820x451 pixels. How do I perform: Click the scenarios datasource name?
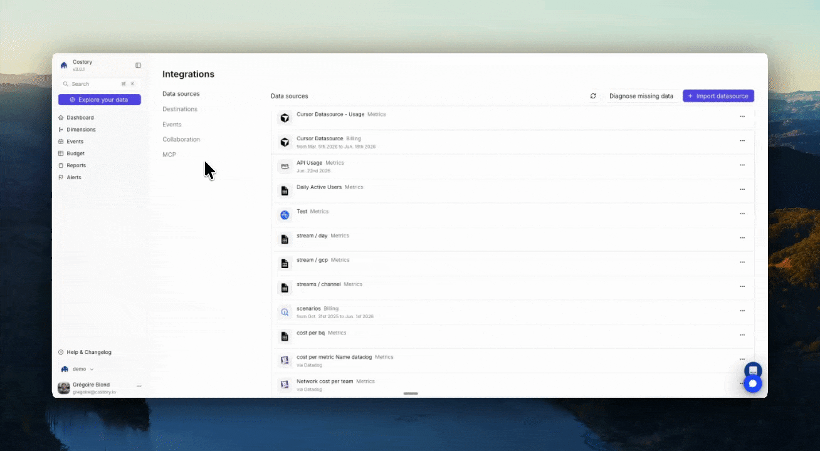(x=308, y=309)
